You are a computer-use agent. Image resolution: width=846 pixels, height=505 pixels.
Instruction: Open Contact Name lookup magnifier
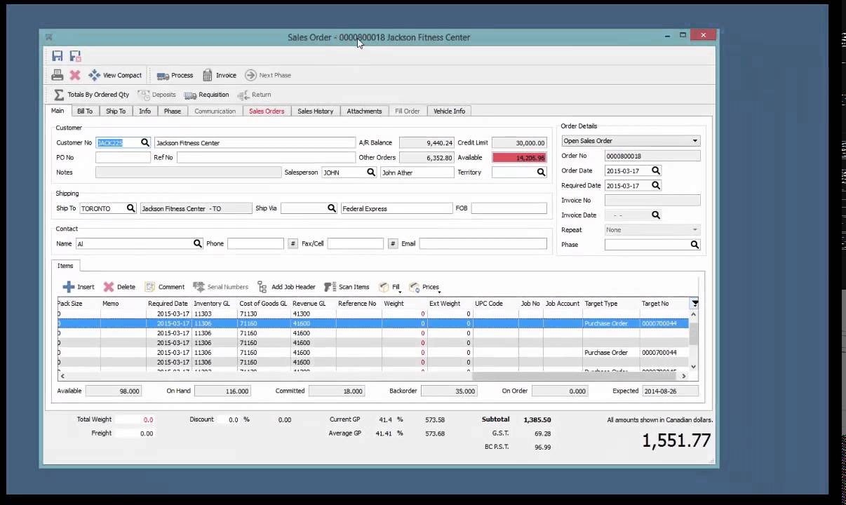point(198,243)
